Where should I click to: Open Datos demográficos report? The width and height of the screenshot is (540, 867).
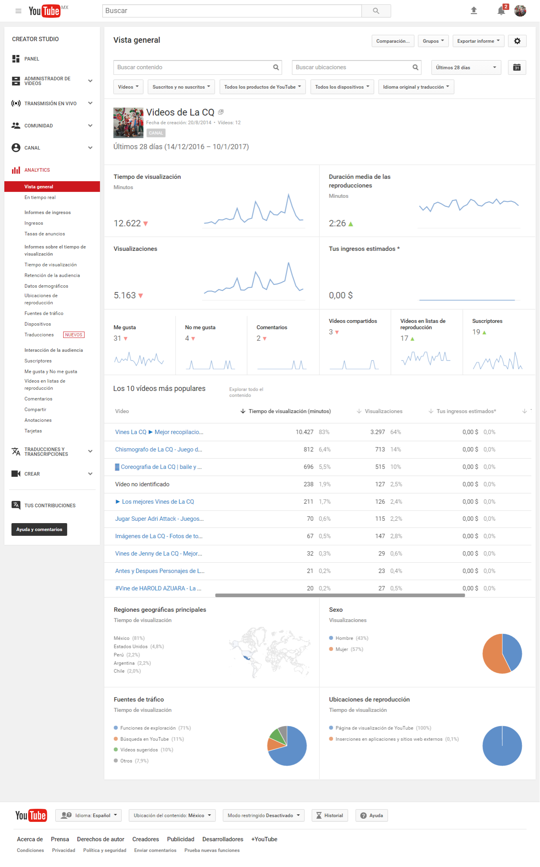46,286
